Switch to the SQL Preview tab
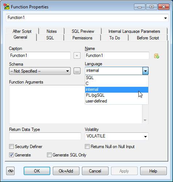 point(83,31)
